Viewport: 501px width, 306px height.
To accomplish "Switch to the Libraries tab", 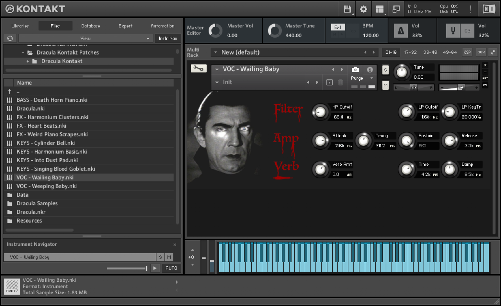I will coord(20,26).
